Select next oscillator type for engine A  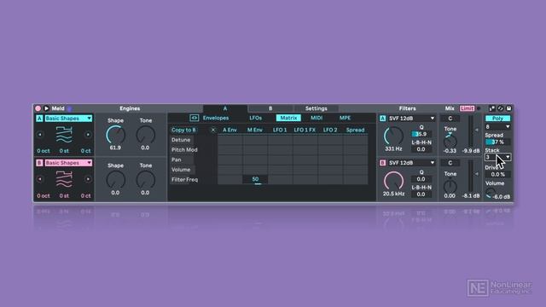click(x=88, y=135)
